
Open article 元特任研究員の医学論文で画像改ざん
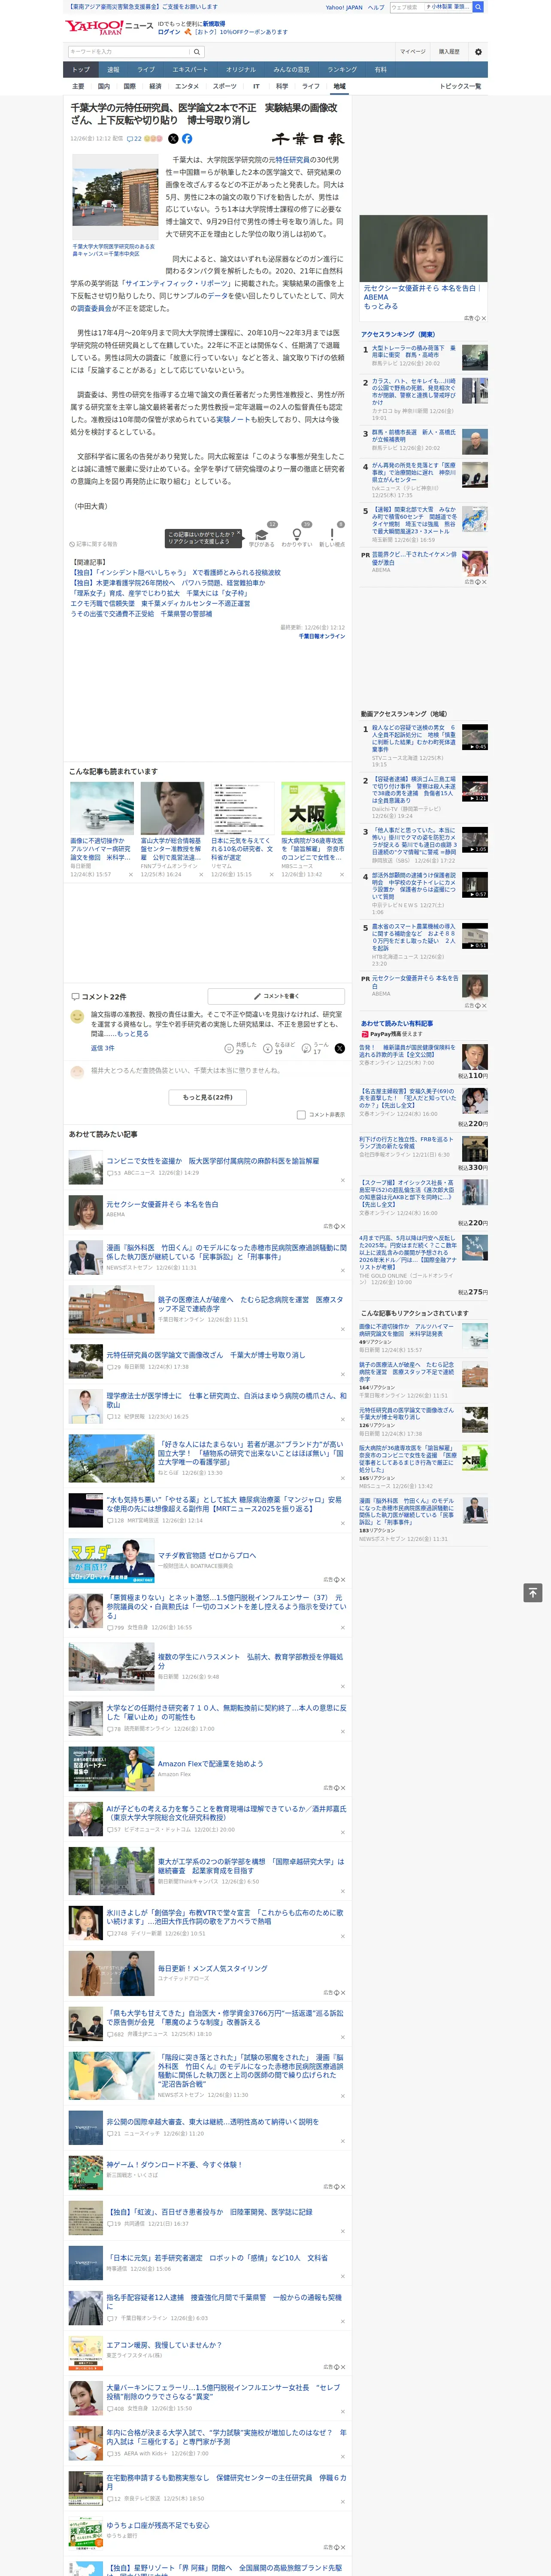[206, 1355]
